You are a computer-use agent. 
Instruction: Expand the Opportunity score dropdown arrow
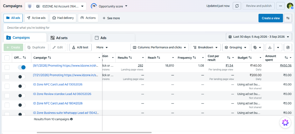pos(126,6)
